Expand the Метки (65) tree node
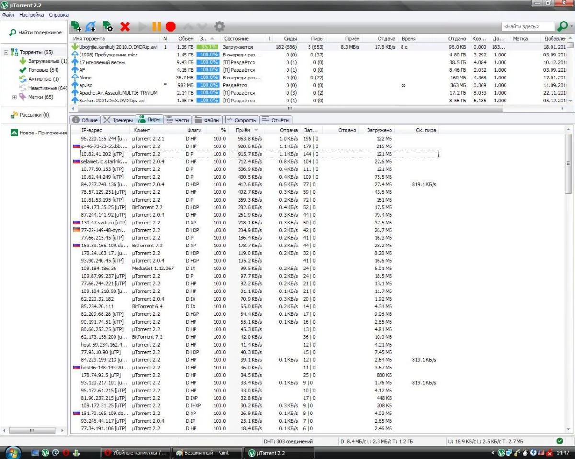The image size is (575, 459). click(14, 97)
